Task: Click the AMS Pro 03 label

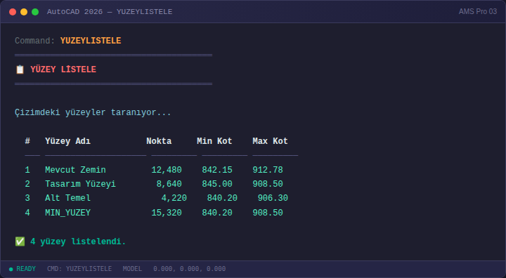Action: [x=478, y=12]
